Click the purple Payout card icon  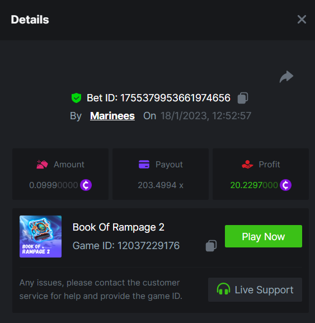(x=144, y=165)
